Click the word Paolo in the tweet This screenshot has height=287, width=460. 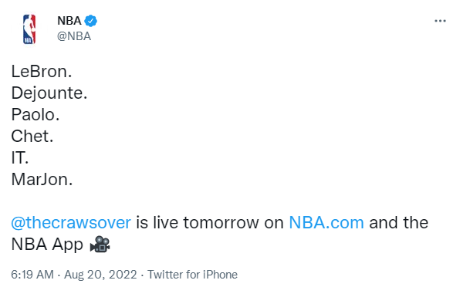point(33,115)
